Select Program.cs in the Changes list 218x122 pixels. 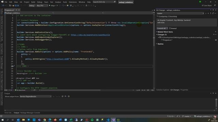pos(168,40)
